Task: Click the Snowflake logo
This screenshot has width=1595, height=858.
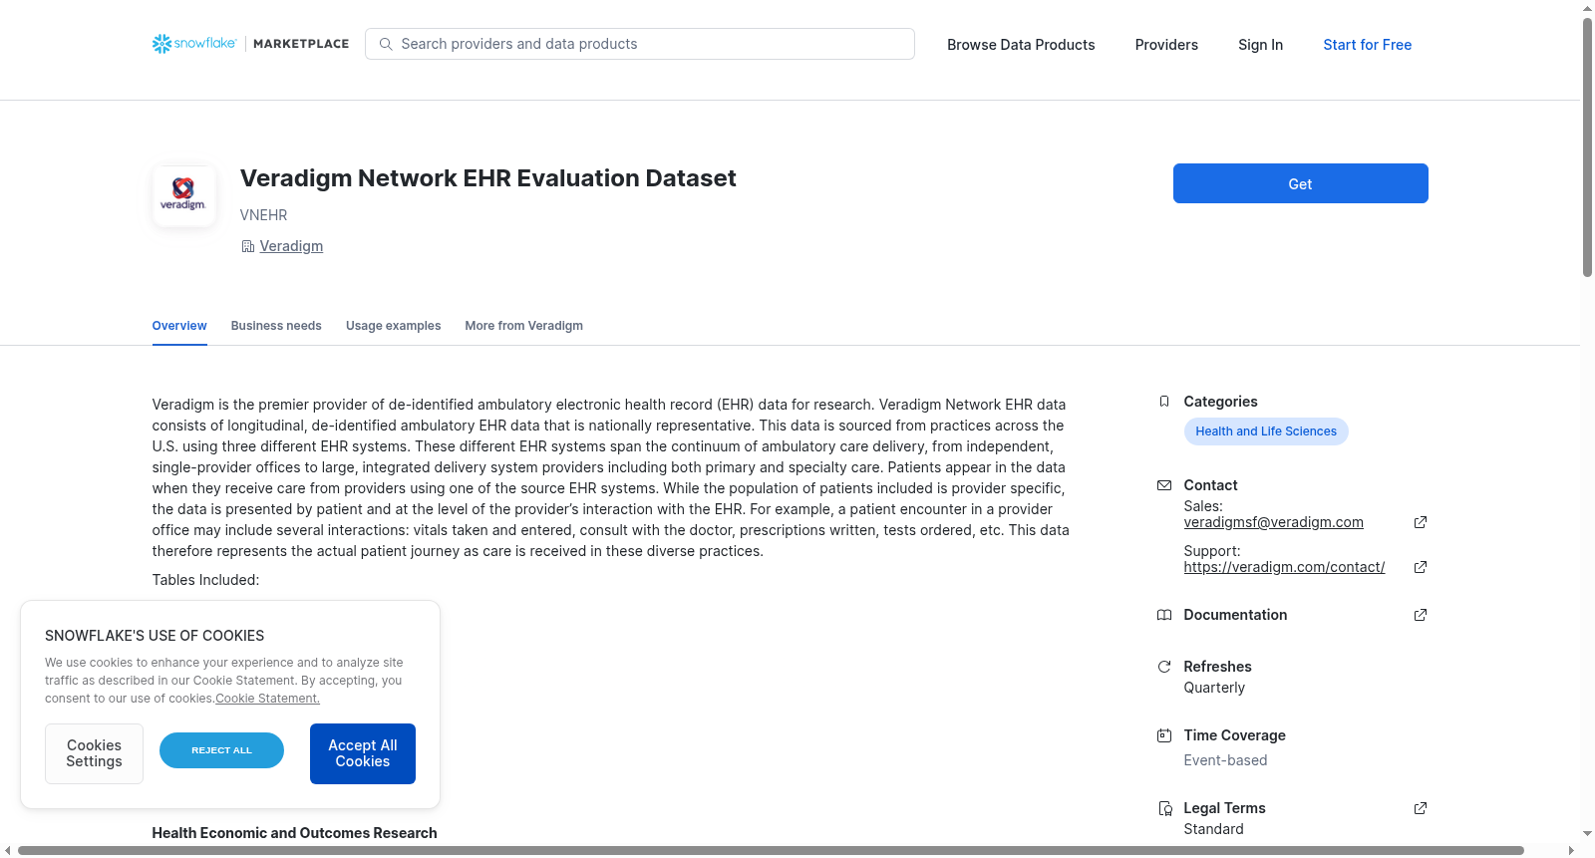Action: click(x=194, y=44)
